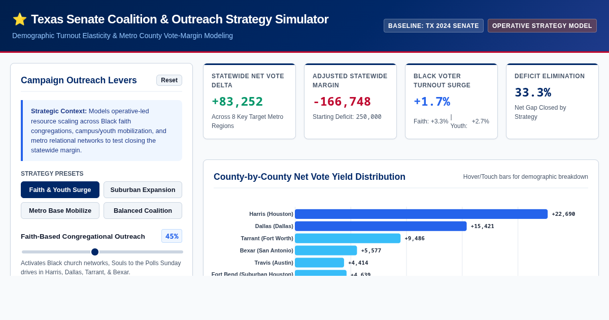Click the Faith: +3.3% breakdown text
This screenshot has width=609, height=320.
coord(431,121)
